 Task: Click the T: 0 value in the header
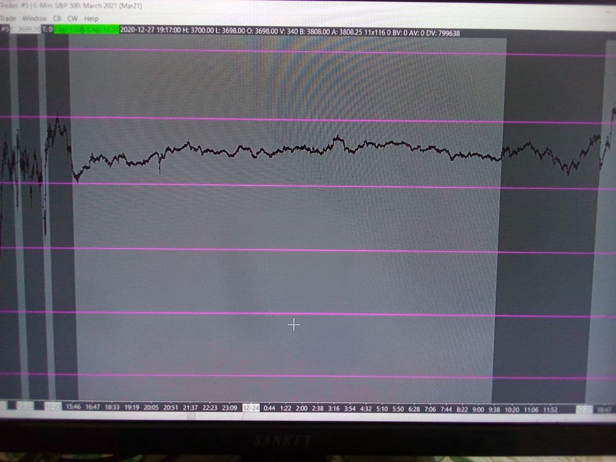(48, 30)
